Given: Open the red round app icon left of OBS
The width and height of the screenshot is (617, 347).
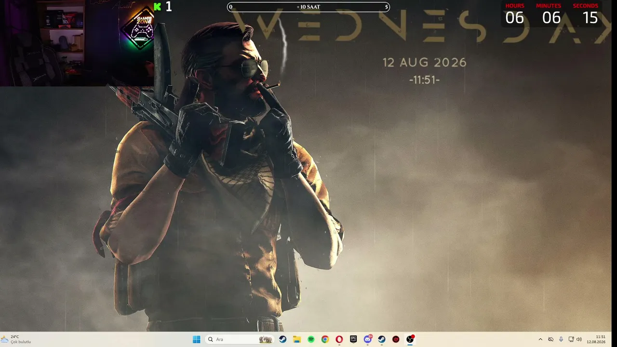Looking at the screenshot, I should point(396,339).
